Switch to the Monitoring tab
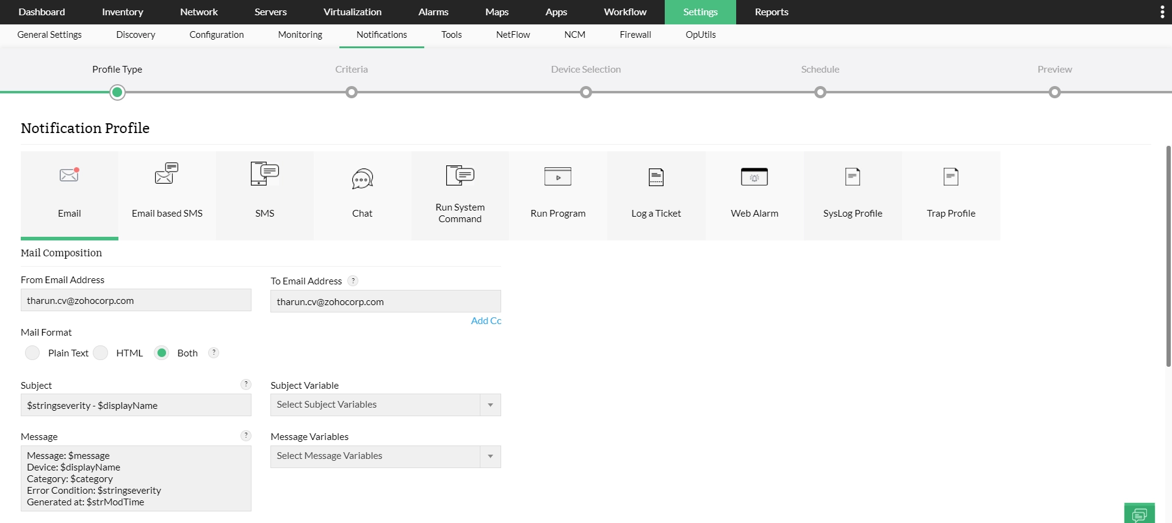1172x523 pixels. [300, 35]
